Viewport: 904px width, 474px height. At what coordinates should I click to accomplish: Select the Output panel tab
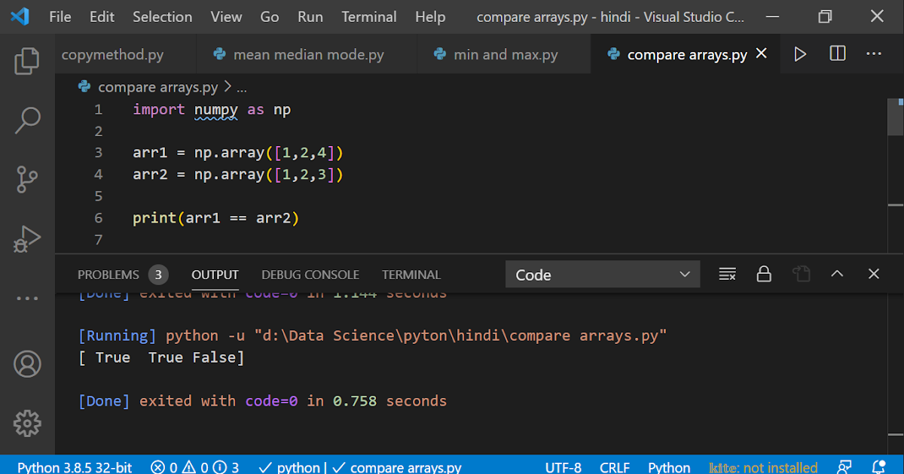coord(215,275)
